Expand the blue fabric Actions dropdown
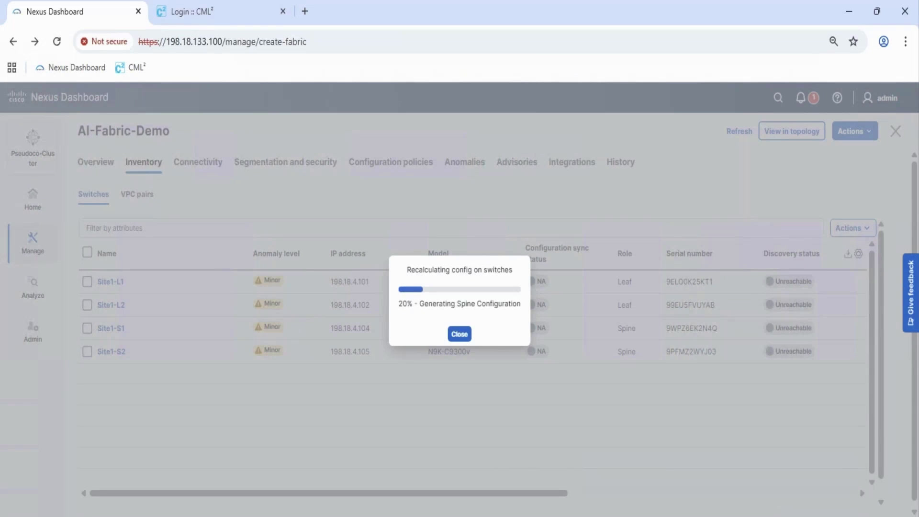The image size is (919, 517). click(x=854, y=131)
